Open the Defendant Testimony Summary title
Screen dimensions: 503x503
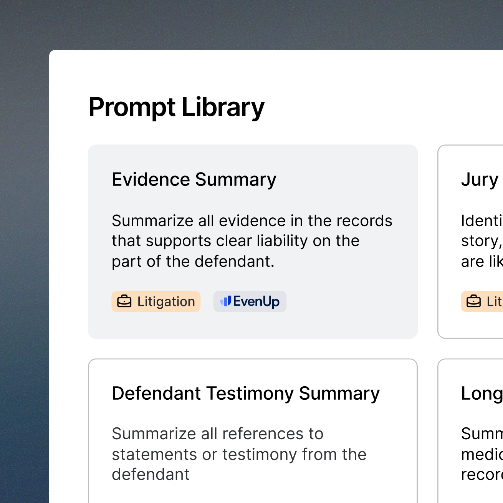tap(245, 393)
